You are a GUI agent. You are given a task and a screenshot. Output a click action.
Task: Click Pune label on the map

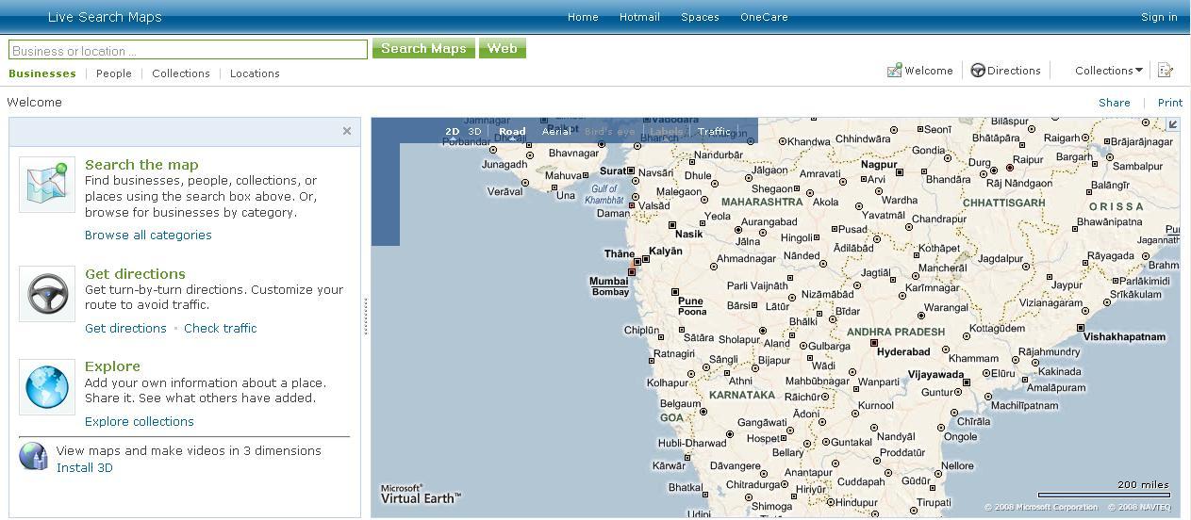(690, 301)
